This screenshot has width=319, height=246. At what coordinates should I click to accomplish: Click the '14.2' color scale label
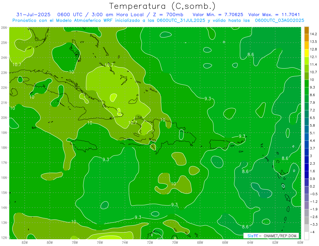313,34
